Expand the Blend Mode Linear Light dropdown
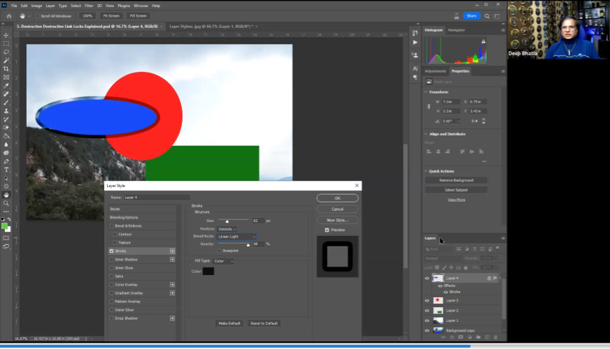 236,237
